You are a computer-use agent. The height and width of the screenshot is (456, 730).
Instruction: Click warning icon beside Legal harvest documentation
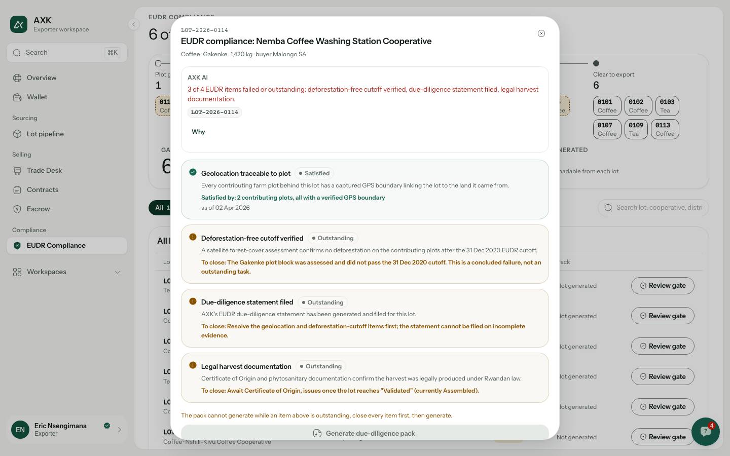(193, 365)
